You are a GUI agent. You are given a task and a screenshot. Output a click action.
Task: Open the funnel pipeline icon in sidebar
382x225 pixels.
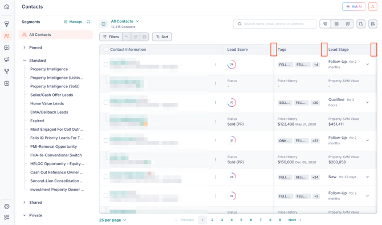pos(7,24)
